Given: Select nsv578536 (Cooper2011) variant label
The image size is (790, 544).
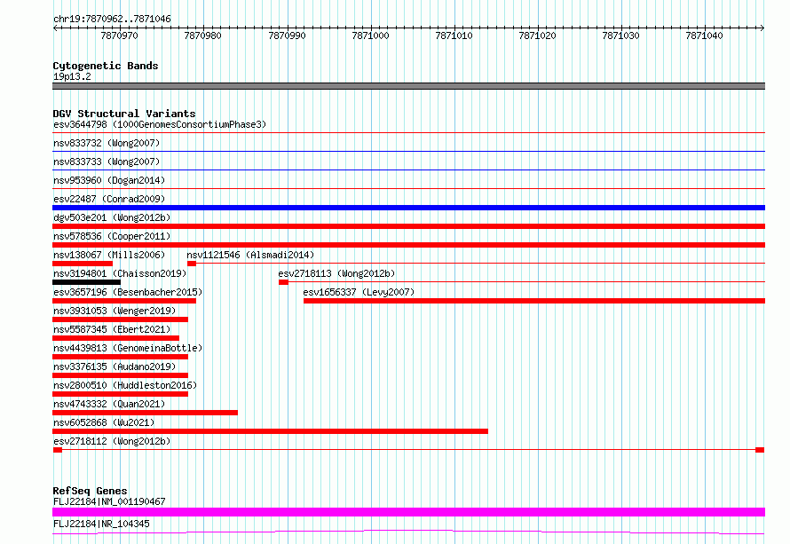Looking at the screenshot, I should (112, 236).
